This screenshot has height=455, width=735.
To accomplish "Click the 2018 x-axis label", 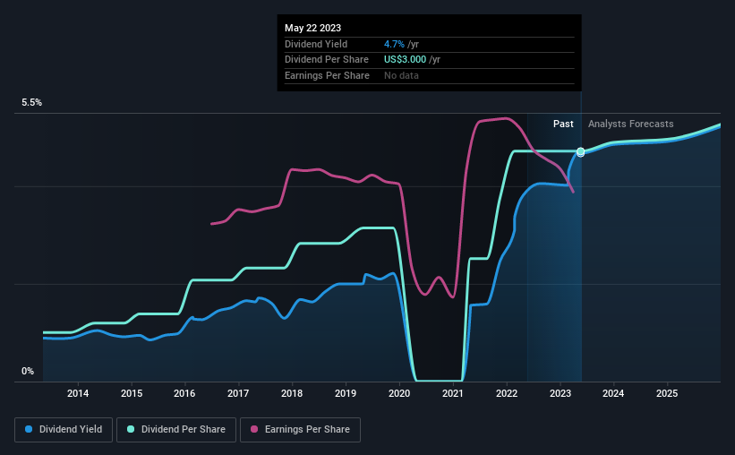I will tap(292, 393).
